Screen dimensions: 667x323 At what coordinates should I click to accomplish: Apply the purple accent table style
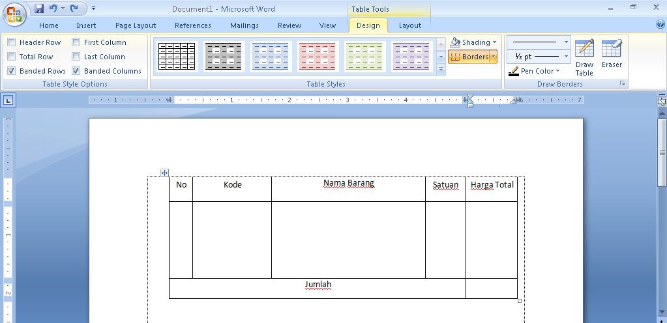pos(411,56)
